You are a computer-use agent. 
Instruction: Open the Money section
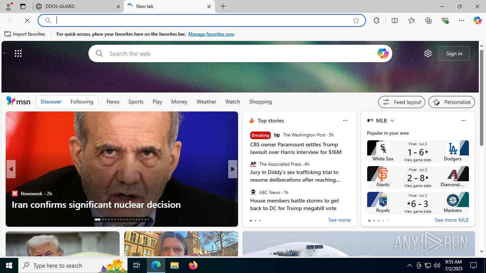click(179, 102)
